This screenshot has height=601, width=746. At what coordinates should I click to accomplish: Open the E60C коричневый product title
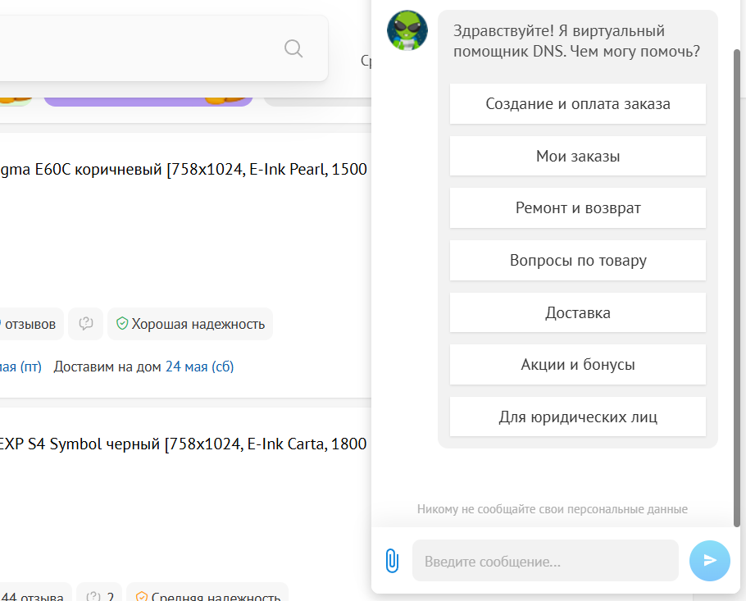pyautogui.click(x=184, y=169)
